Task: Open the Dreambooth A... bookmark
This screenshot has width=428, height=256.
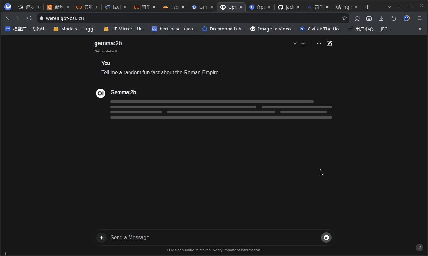Action: pyautogui.click(x=223, y=29)
